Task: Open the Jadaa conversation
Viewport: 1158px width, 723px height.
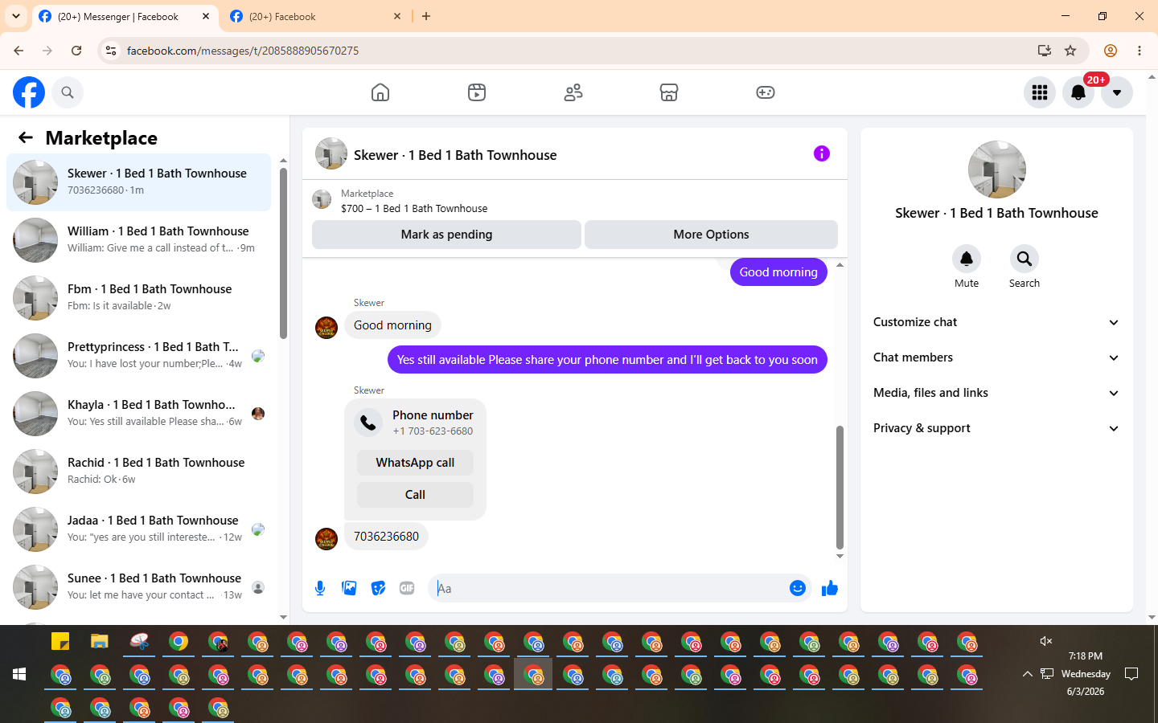Action: tap(138, 529)
